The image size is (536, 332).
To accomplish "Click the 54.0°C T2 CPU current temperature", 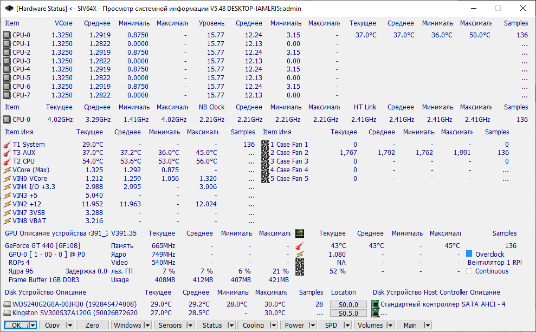I will 93,161.
